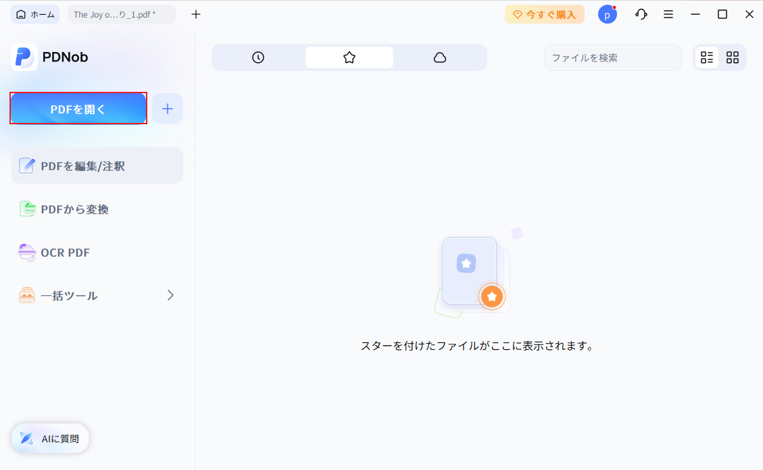Click the 今すぐ購入 purchase button
This screenshot has height=470, width=763.
545,14
